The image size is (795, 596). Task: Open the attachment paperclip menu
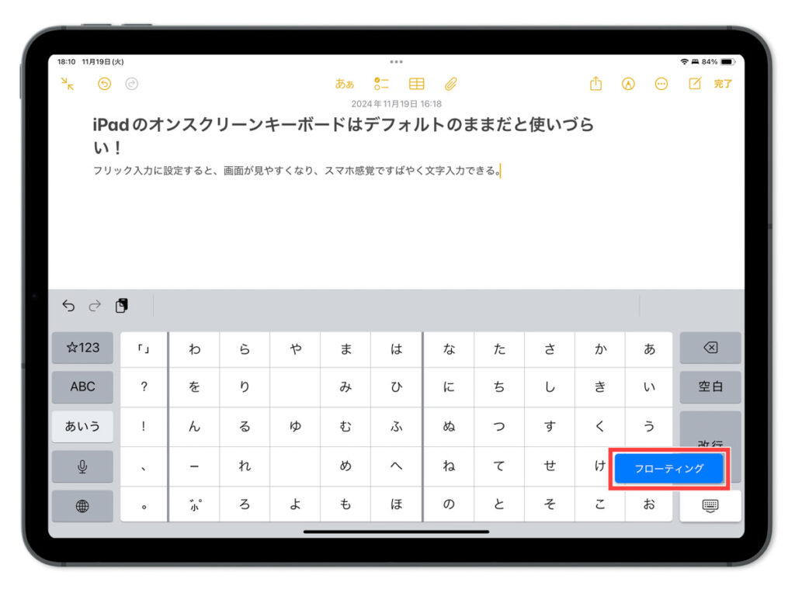coord(451,84)
